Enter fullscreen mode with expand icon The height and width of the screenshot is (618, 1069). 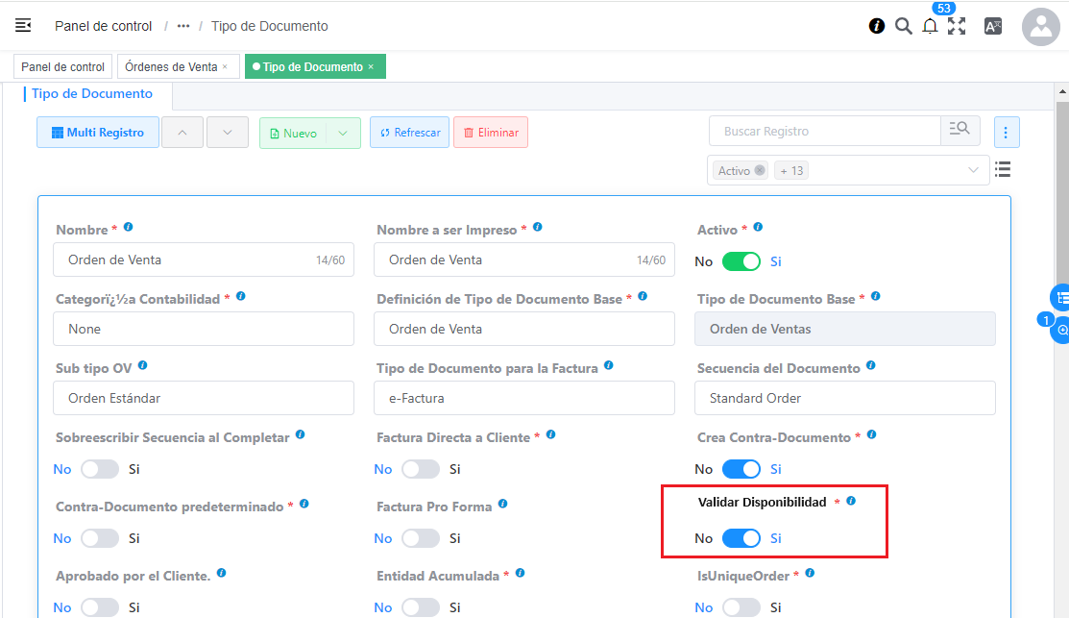coord(957,27)
